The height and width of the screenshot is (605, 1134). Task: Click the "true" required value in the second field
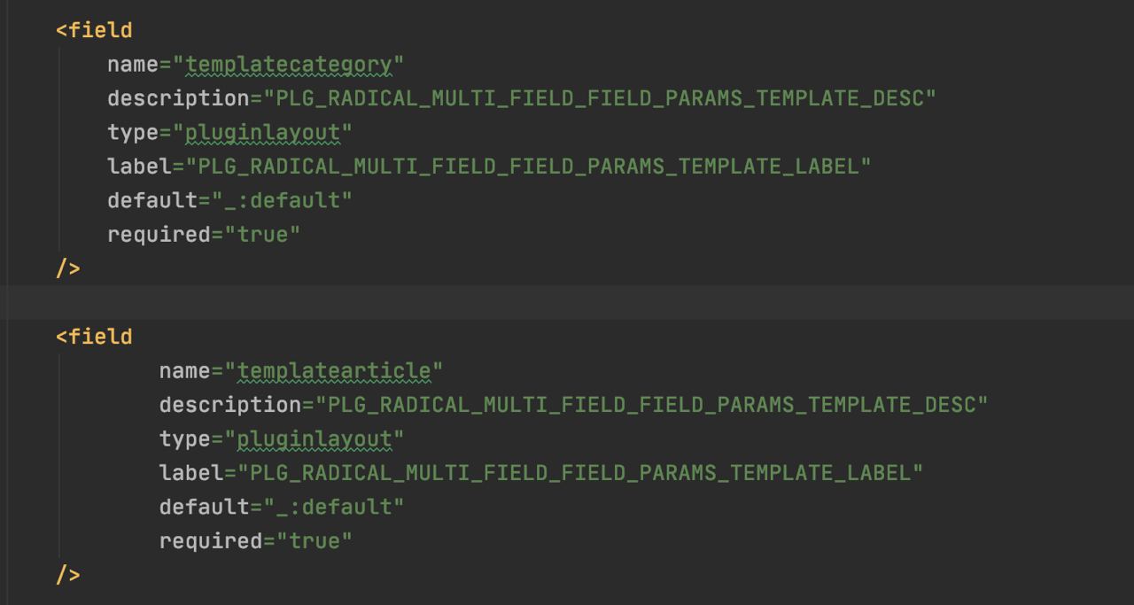[x=314, y=541]
